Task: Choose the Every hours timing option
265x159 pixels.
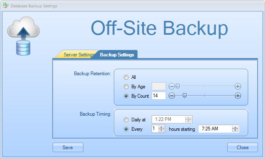Action: pos(126,129)
